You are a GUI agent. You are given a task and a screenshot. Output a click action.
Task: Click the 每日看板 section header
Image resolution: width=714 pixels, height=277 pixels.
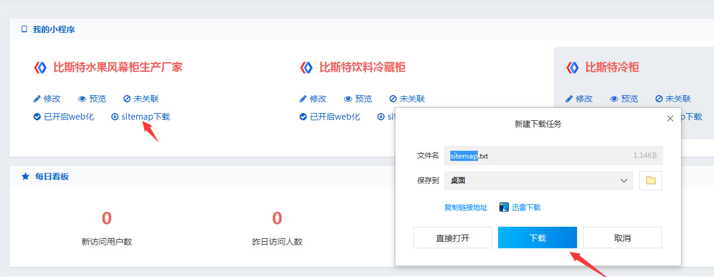pos(53,176)
